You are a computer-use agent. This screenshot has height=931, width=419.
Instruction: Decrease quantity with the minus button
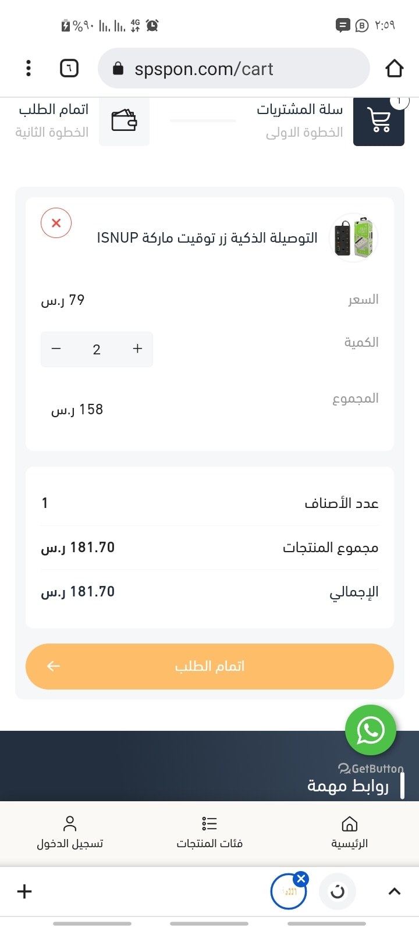[x=56, y=349]
